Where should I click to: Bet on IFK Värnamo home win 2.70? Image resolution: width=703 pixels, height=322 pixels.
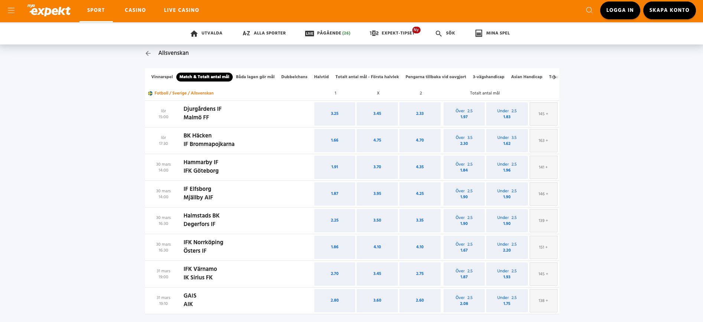pyautogui.click(x=335, y=274)
